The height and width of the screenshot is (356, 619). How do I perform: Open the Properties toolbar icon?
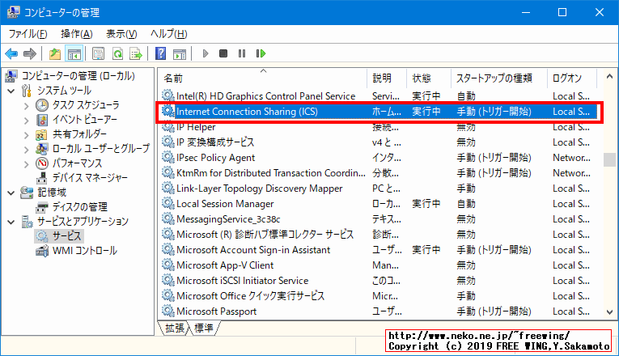coord(98,53)
